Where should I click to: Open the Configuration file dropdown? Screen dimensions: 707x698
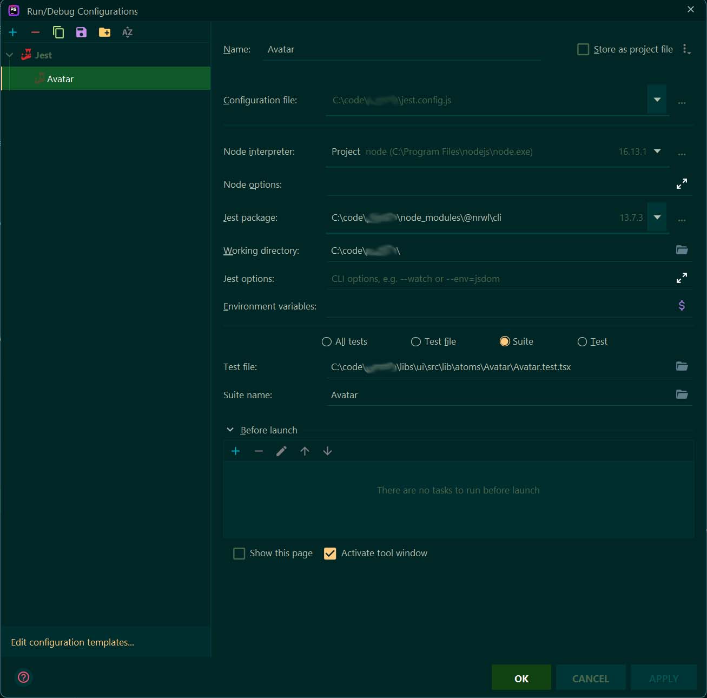(657, 100)
